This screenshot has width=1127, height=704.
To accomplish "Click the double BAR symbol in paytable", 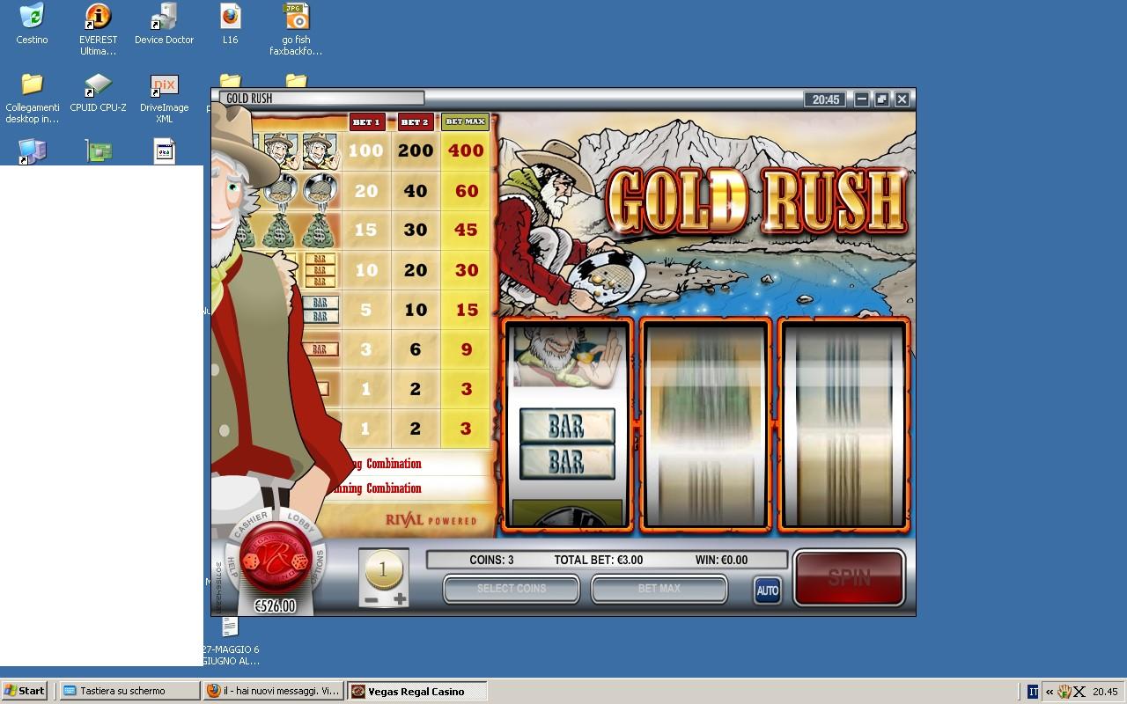I will point(320,310).
